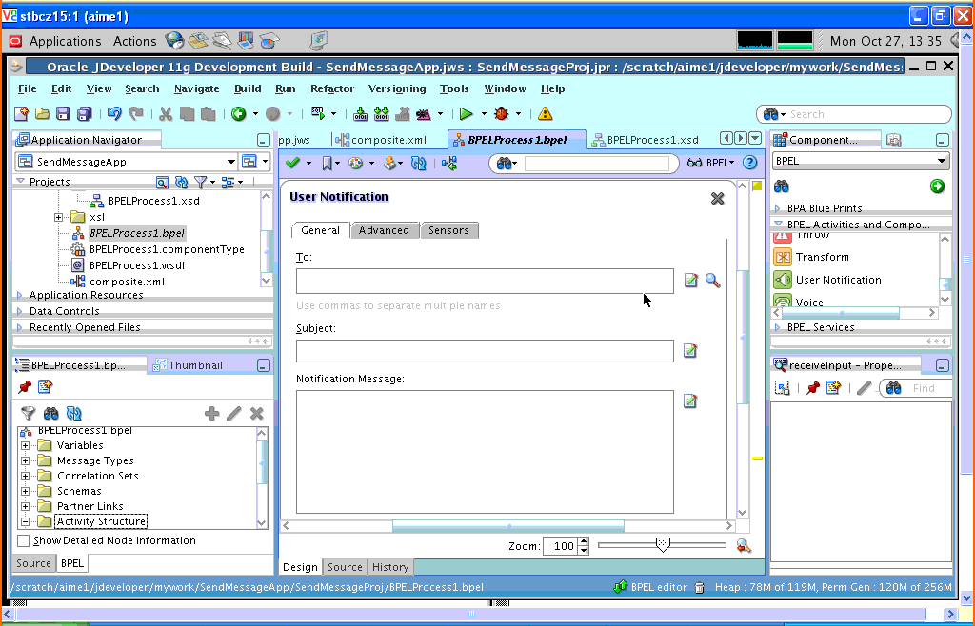Click the New file toolbar icon

pyautogui.click(x=22, y=113)
